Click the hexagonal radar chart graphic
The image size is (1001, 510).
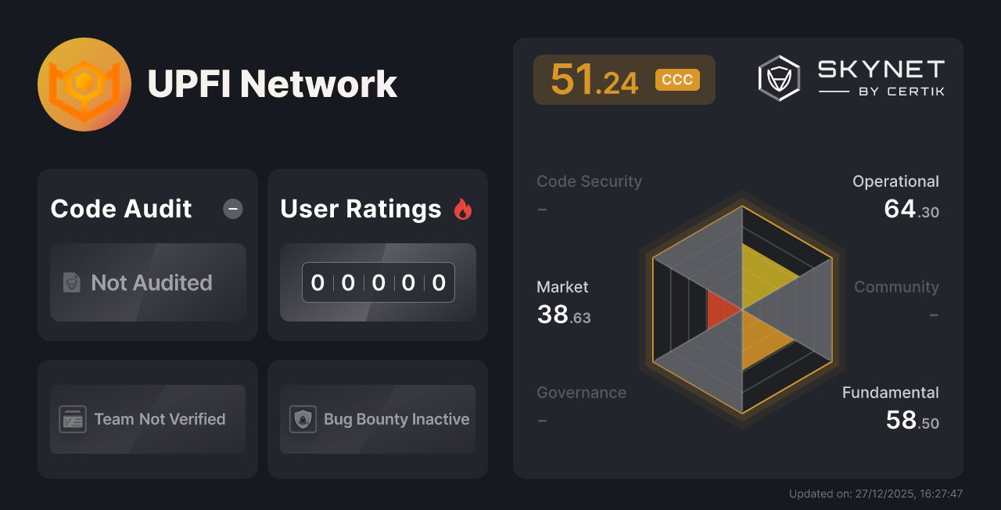tap(741, 309)
